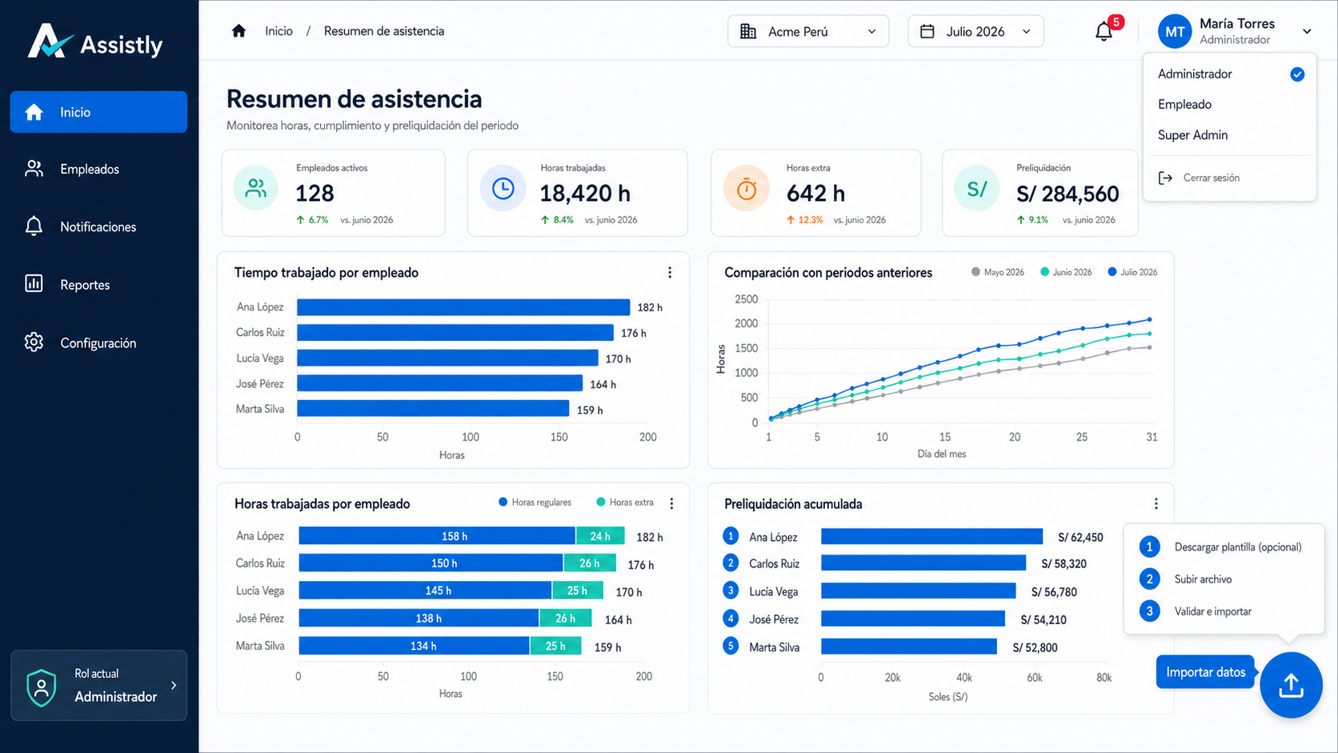Click rank 1 badge beside Ana López
Screen dimensions: 1338x753
click(731, 536)
